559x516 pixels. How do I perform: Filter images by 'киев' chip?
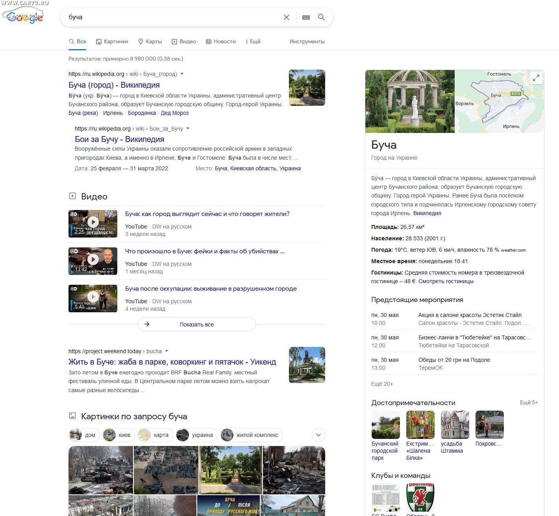(x=118, y=435)
